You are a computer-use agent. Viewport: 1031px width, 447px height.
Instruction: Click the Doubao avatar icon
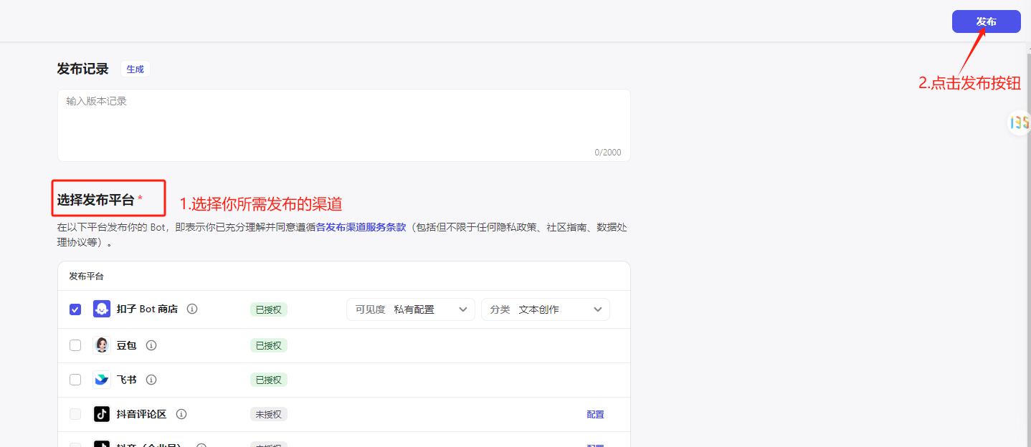coord(102,345)
